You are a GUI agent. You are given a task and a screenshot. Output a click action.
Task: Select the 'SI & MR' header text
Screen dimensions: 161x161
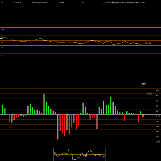click(17, 3)
